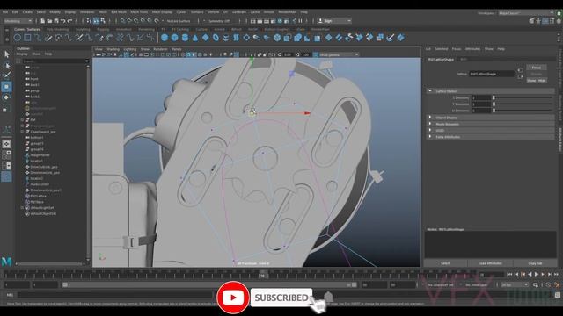Viewport: 563px width, 316px height.
Task: Click the Redo arrow in status line
Action: click(x=70, y=21)
